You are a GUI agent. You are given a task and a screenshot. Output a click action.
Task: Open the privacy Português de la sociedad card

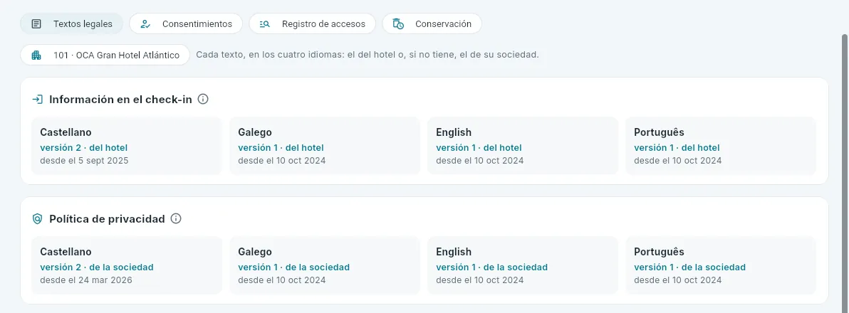[721, 265]
